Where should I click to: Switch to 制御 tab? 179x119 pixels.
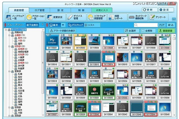point(81,10)
